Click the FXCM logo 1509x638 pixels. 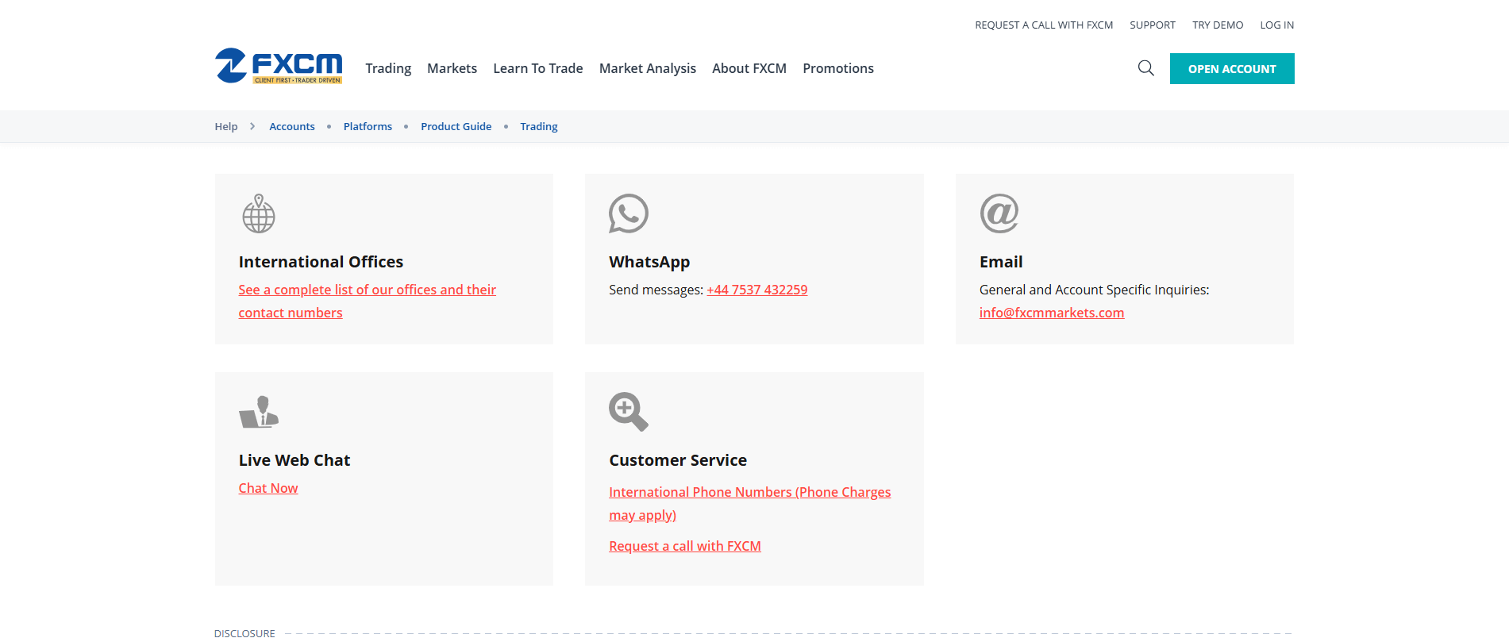point(279,66)
